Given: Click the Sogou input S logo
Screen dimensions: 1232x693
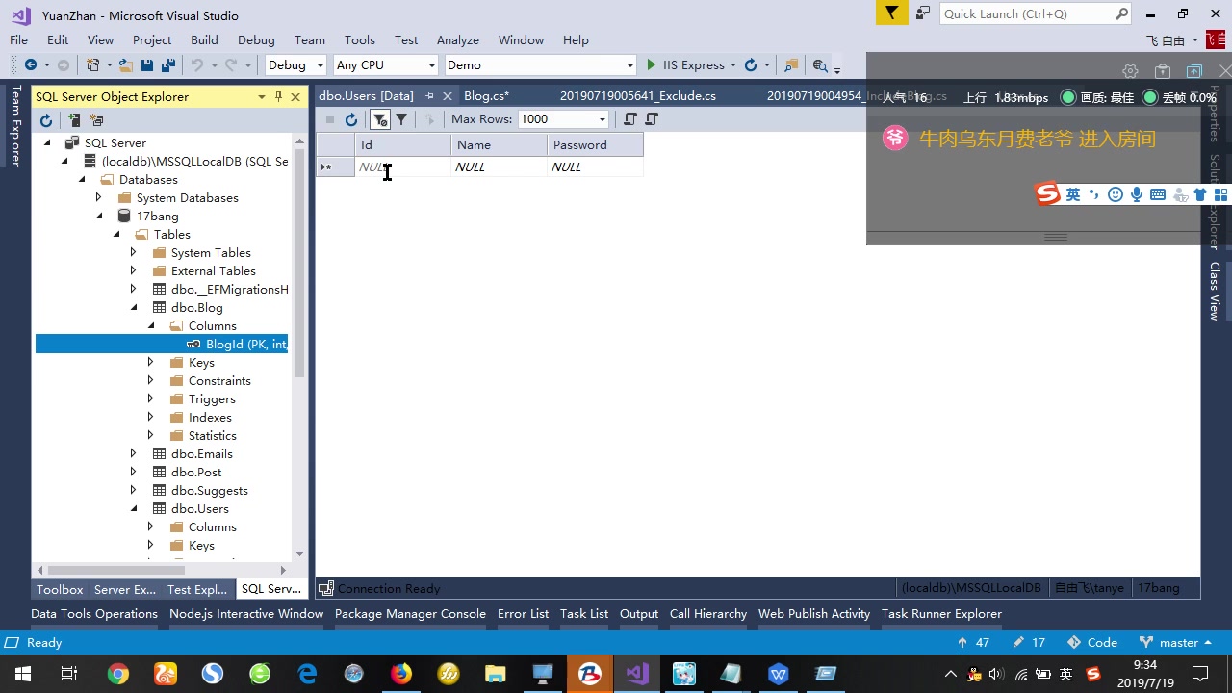Looking at the screenshot, I should 1047,193.
